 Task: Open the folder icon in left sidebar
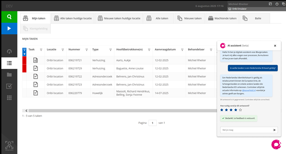point(9,74)
